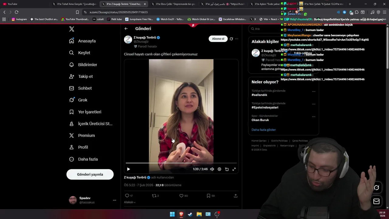Image resolution: width=389 pixels, height=219 pixels.
Task: Switch to the Tuhaf Ama Gerçek tab
Action: coord(75,4)
